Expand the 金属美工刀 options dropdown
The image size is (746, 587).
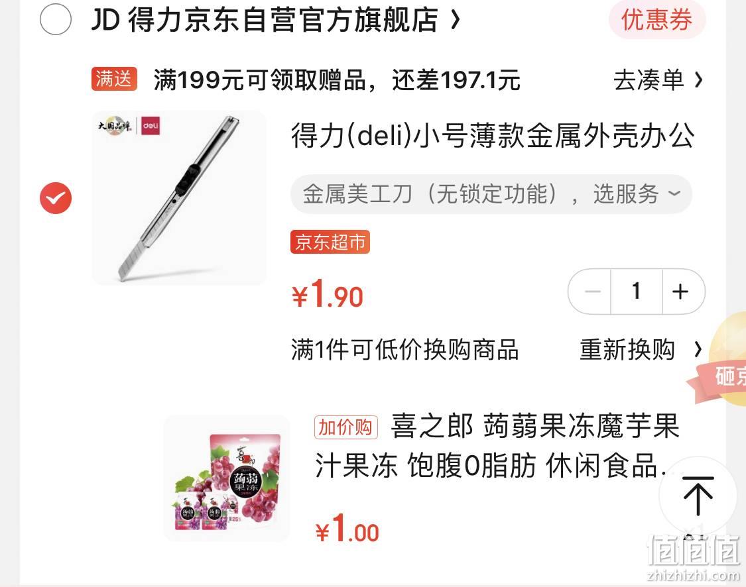[x=491, y=194]
